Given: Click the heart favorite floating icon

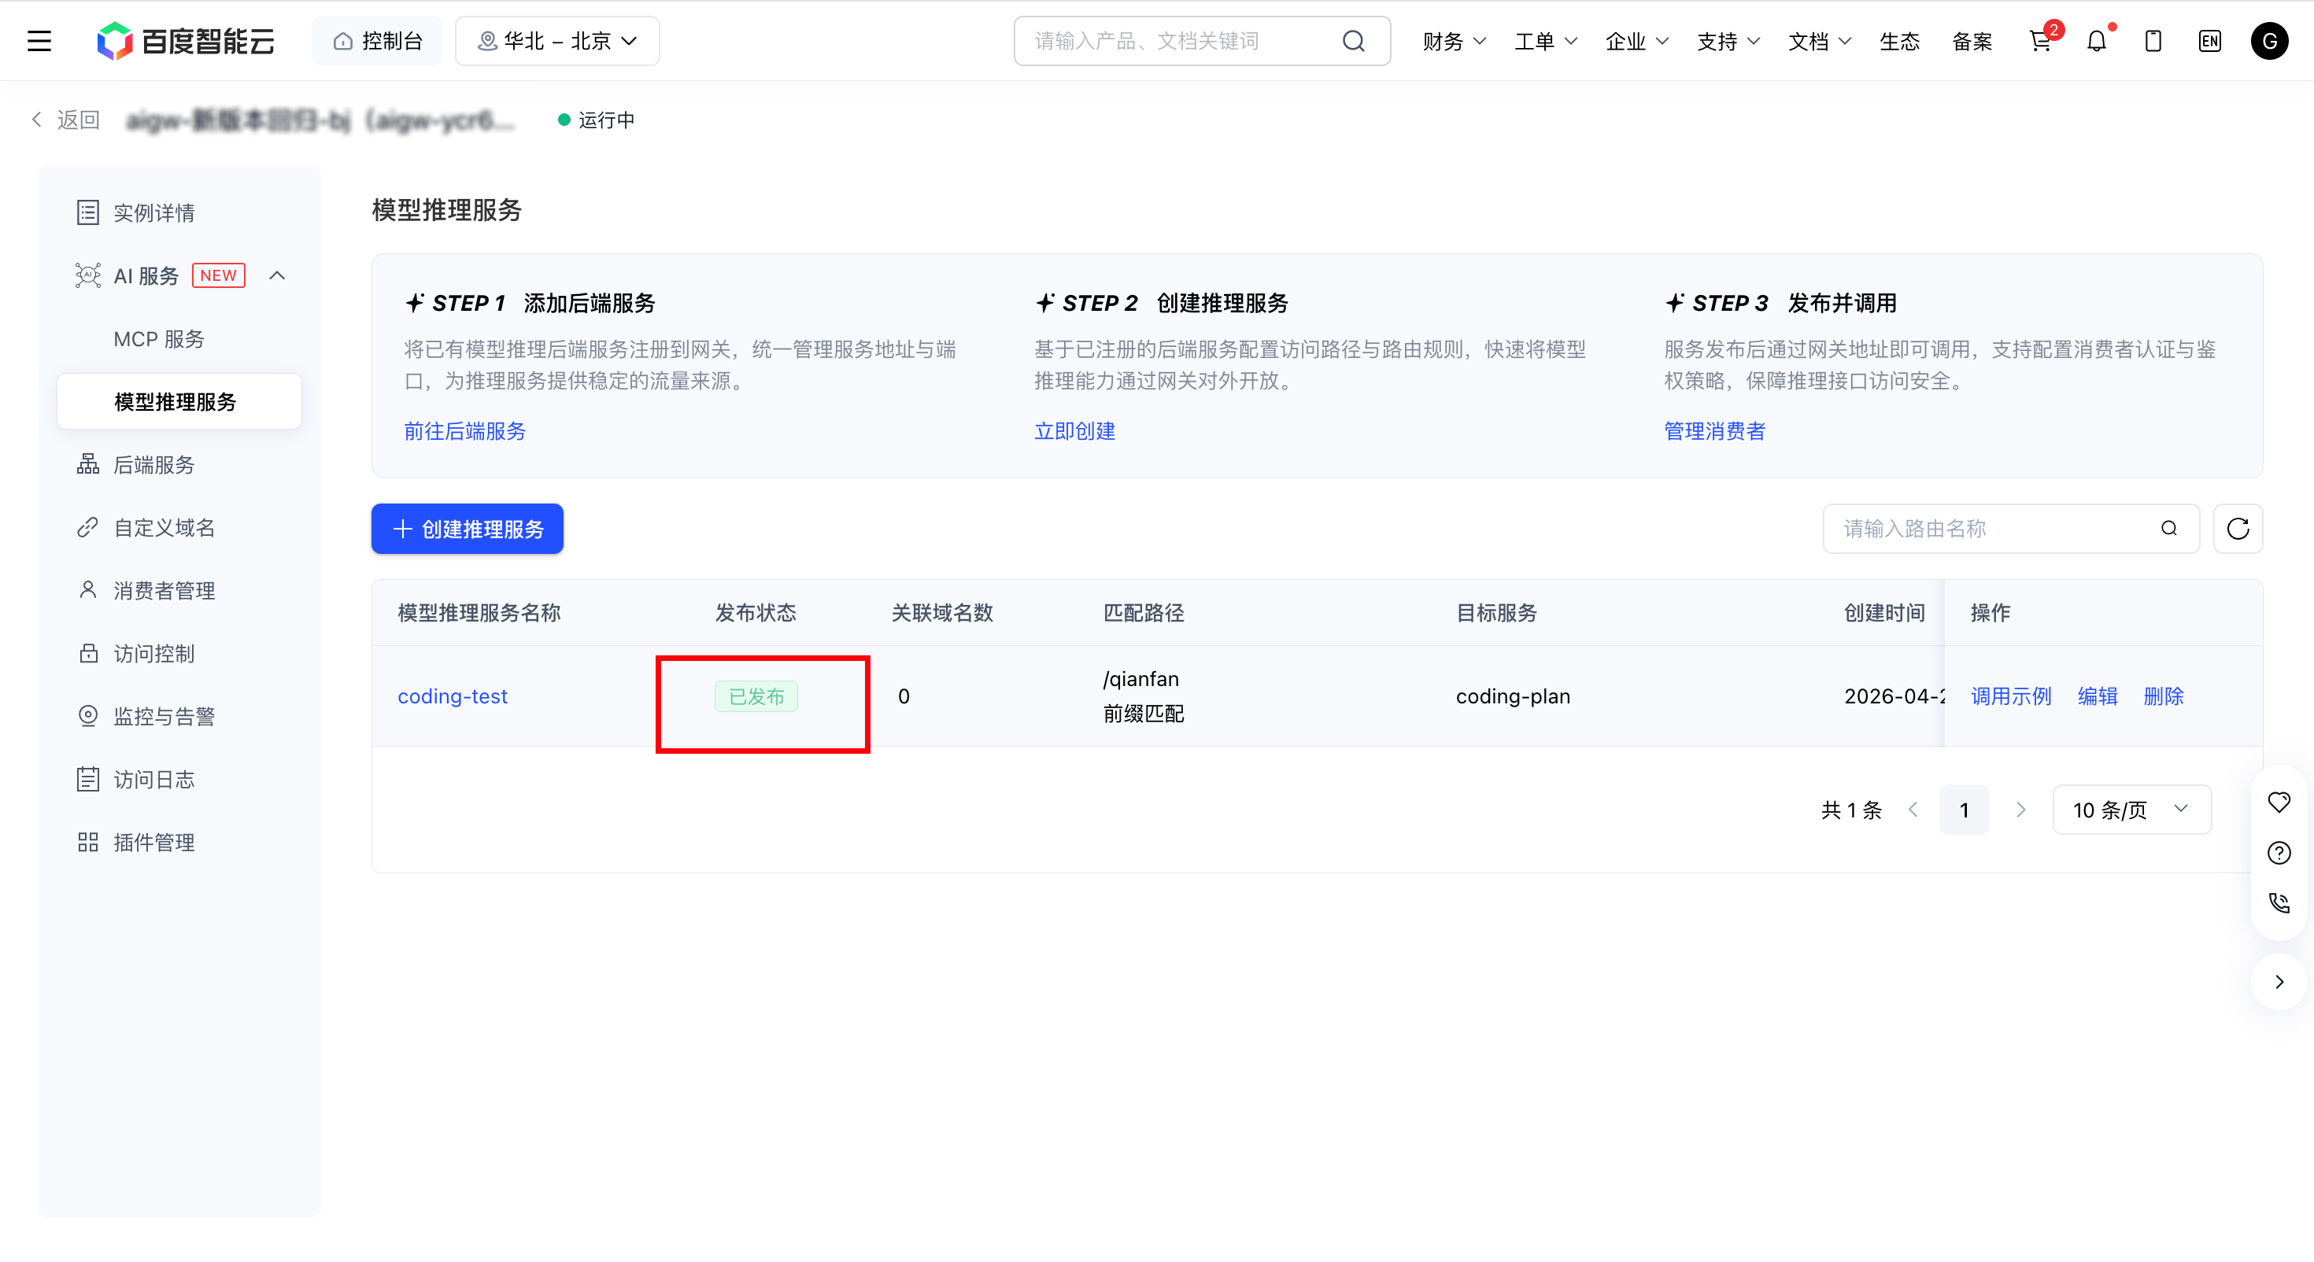Looking at the screenshot, I should click(x=2279, y=802).
